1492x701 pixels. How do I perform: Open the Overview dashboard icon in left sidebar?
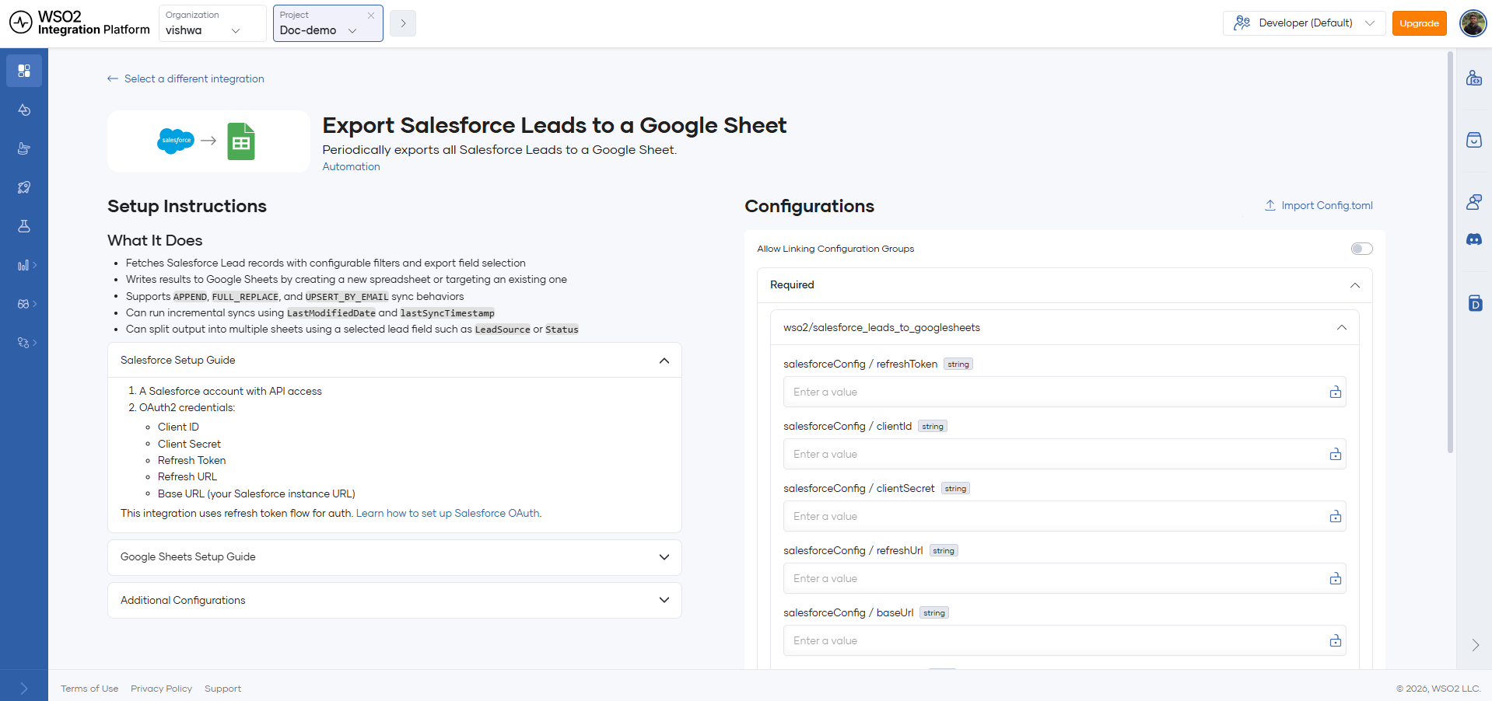point(24,71)
